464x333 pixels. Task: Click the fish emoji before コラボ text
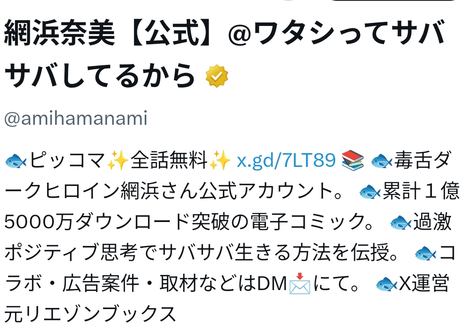[426, 253]
